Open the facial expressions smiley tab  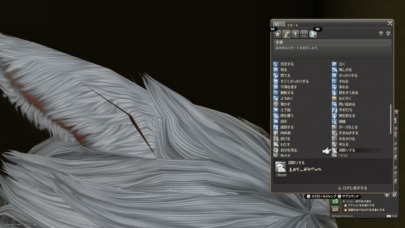(x=304, y=34)
